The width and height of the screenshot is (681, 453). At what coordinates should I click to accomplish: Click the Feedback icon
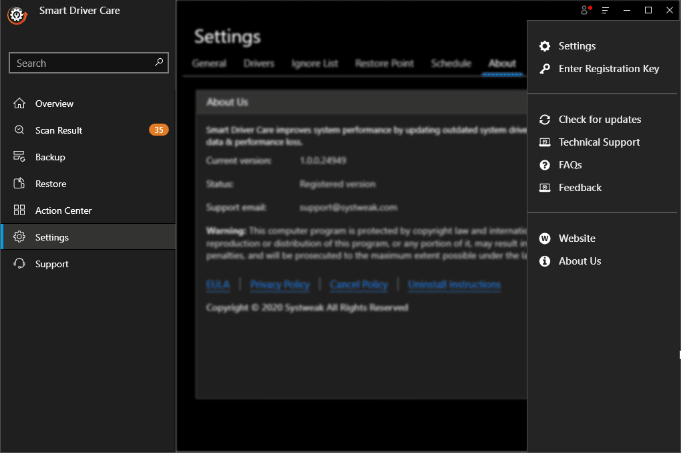[545, 187]
